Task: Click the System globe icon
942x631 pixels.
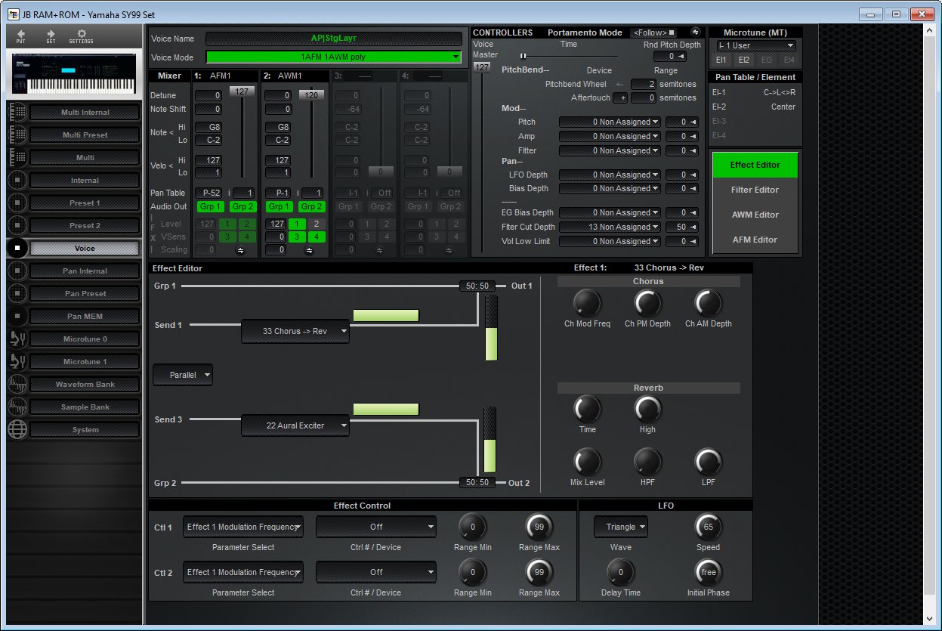Action: pyautogui.click(x=17, y=430)
